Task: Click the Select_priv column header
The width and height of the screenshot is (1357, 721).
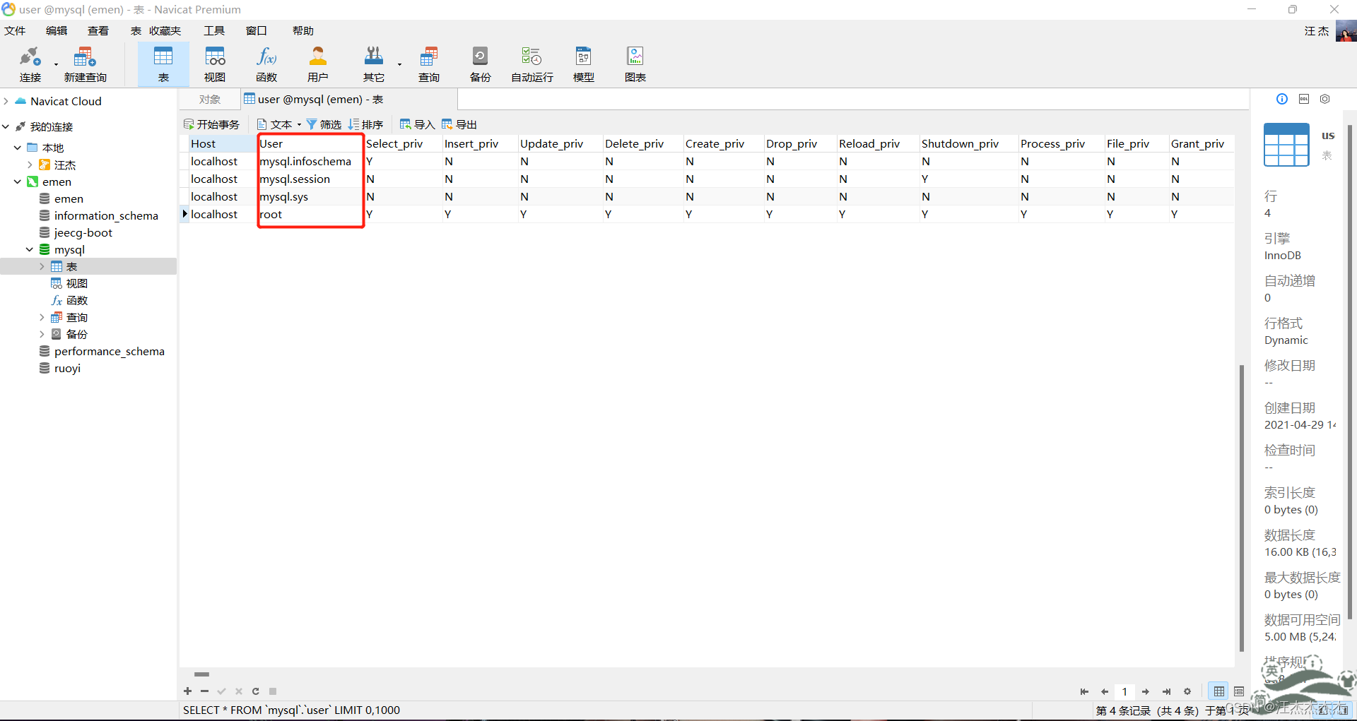Action: coord(403,143)
